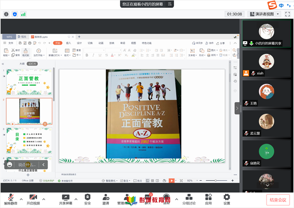Expand audio options arrow next to 解除静音
This screenshot has width=294, height=208.
coord(22,199)
